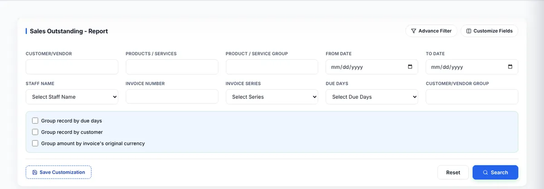This screenshot has height=189, width=544.
Task: Click the PRODUCT / SERVICE GROUP label
Action: point(257,53)
